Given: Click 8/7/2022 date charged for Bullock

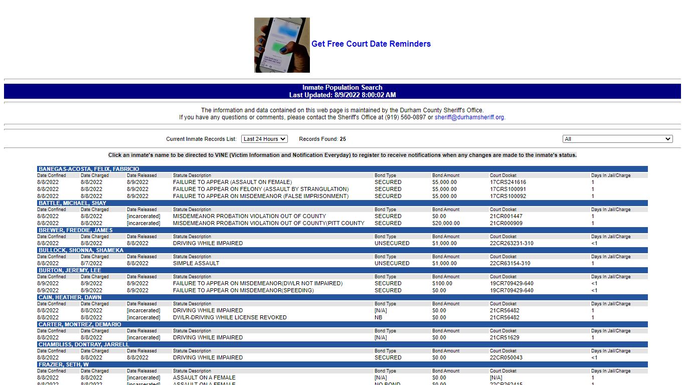Looking at the screenshot, I should point(91,264).
